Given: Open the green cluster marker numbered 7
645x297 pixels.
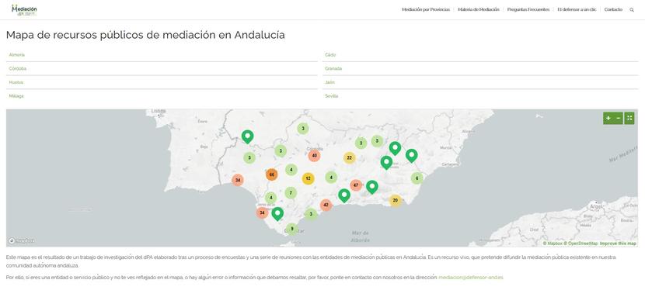Looking at the screenshot, I should coord(291,192).
